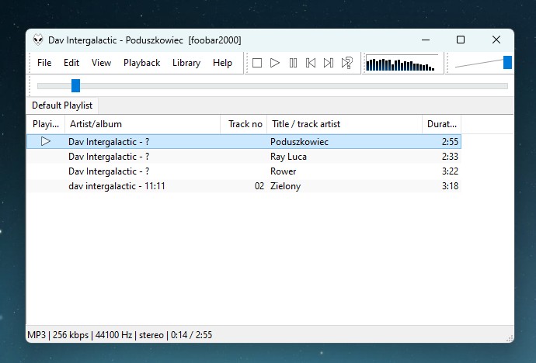Sort by the Track no column header
536x363 pixels.
point(244,124)
